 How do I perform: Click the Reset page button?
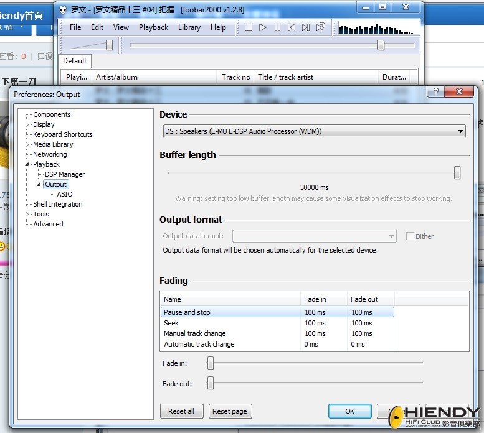[230, 411]
